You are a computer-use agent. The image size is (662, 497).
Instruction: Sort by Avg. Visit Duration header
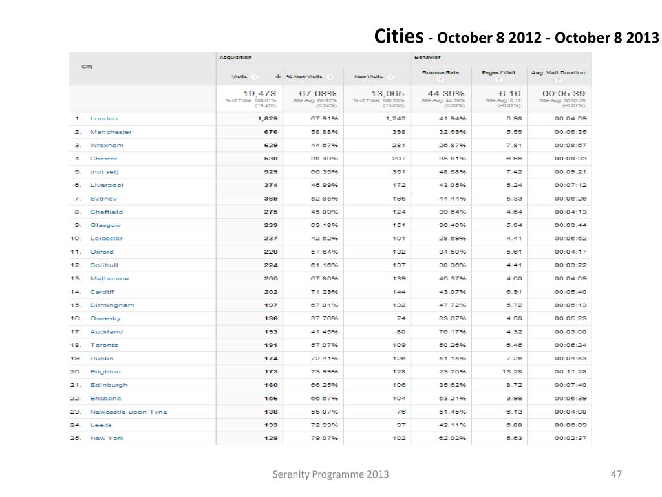tap(558, 72)
